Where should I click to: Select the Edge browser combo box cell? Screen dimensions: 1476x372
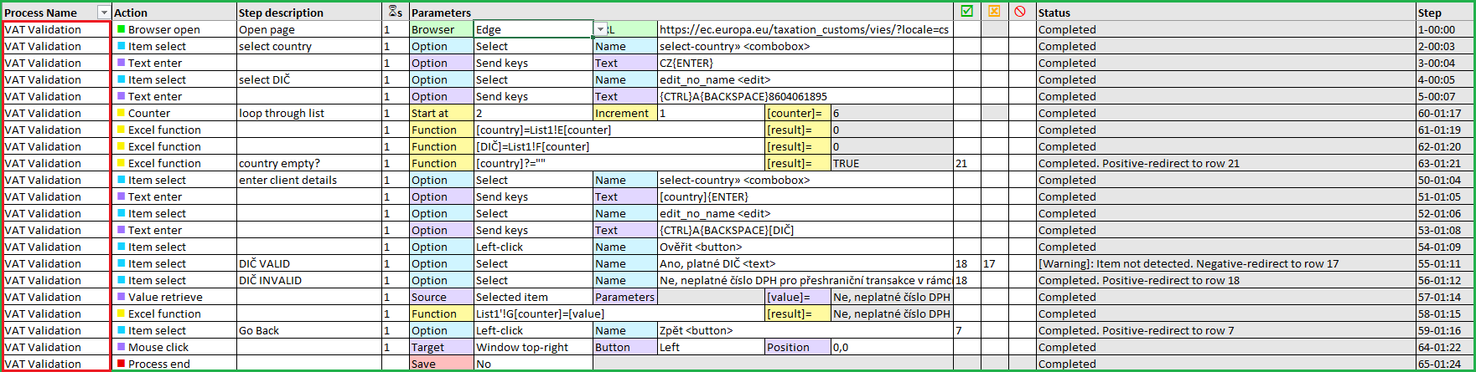coord(534,29)
